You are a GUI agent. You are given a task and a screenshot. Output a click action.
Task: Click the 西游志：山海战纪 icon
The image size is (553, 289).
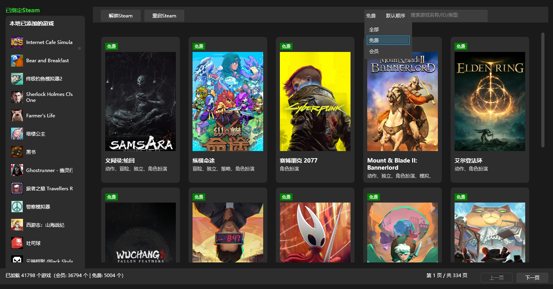(x=17, y=225)
